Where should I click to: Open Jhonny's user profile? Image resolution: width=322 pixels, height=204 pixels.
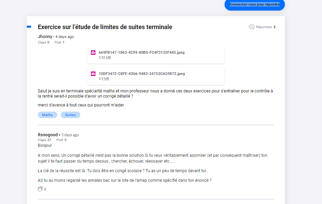(45, 37)
